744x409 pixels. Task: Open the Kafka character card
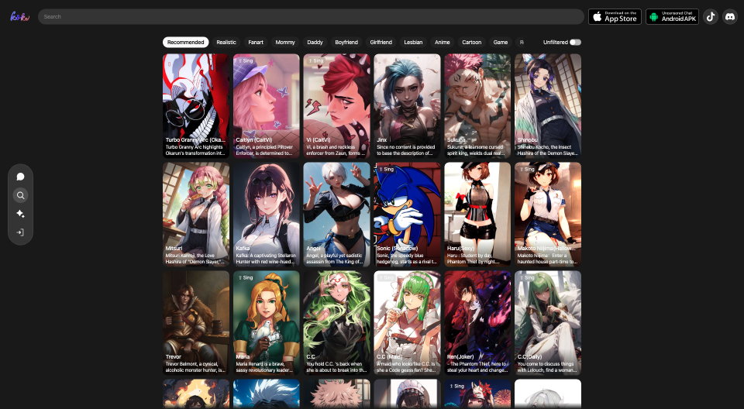pyautogui.click(x=266, y=215)
